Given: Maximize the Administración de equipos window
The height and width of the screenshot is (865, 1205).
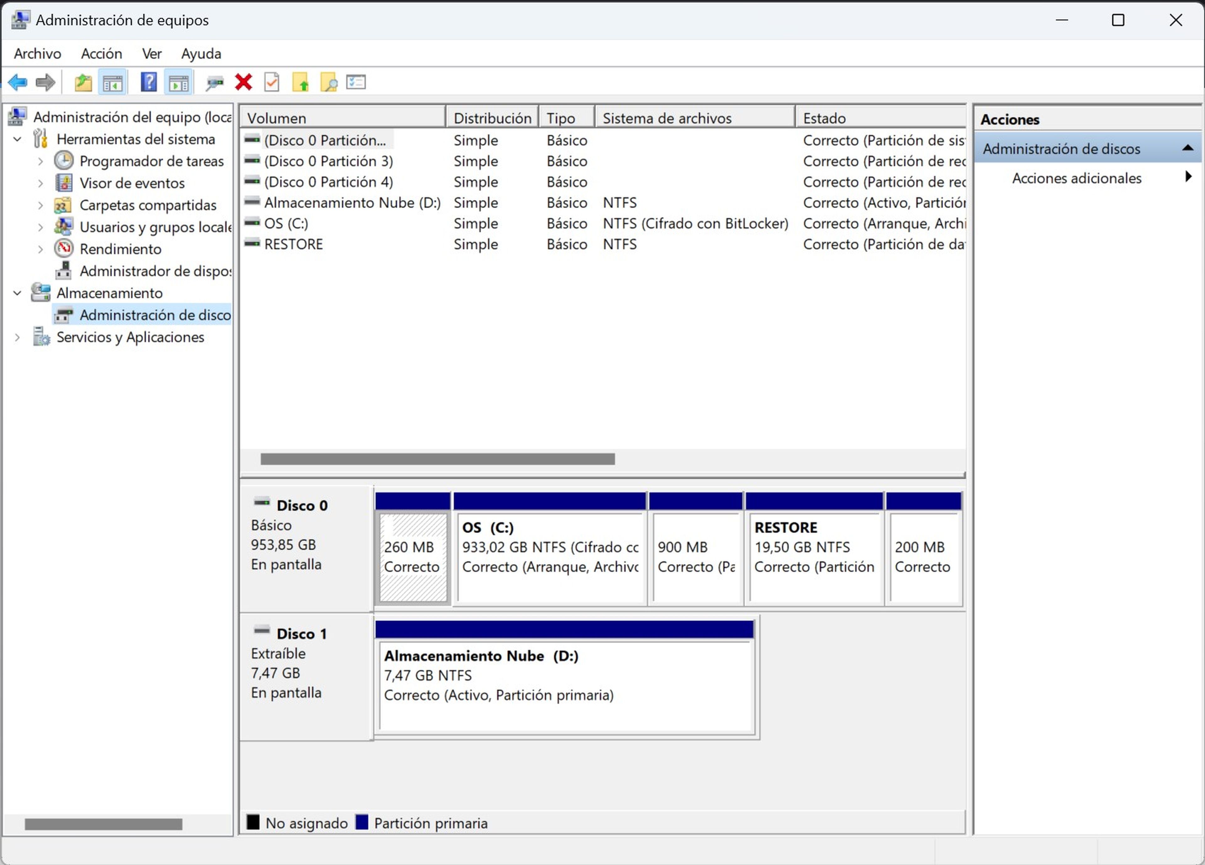Looking at the screenshot, I should pyautogui.click(x=1118, y=20).
